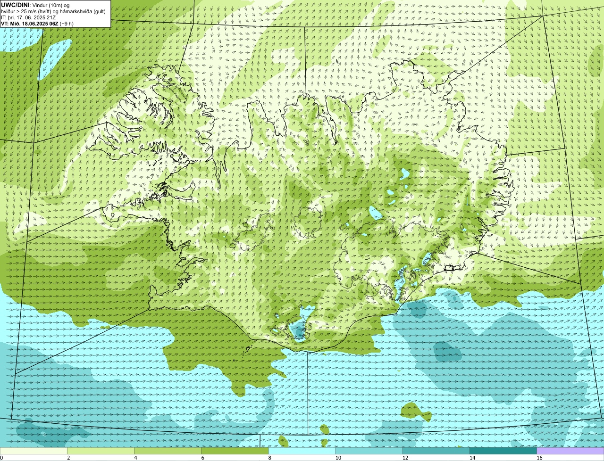The height and width of the screenshot is (461, 604).
Task: Click the pale yellow 0–2 m/s legend swatch
Action: point(34,451)
